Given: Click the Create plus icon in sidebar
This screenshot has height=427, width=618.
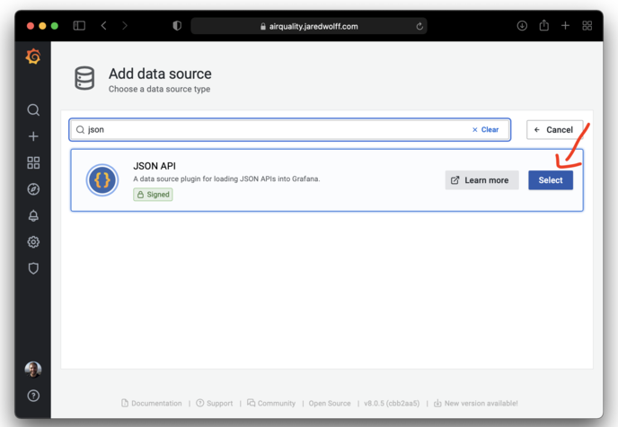Looking at the screenshot, I should 33,136.
